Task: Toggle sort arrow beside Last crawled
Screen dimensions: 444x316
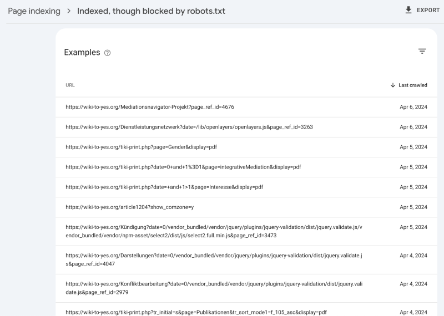Action: coord(393,85)
